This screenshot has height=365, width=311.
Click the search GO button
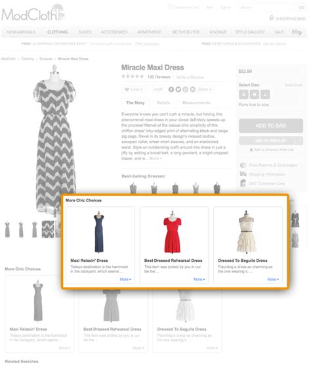tap(301, 7)
